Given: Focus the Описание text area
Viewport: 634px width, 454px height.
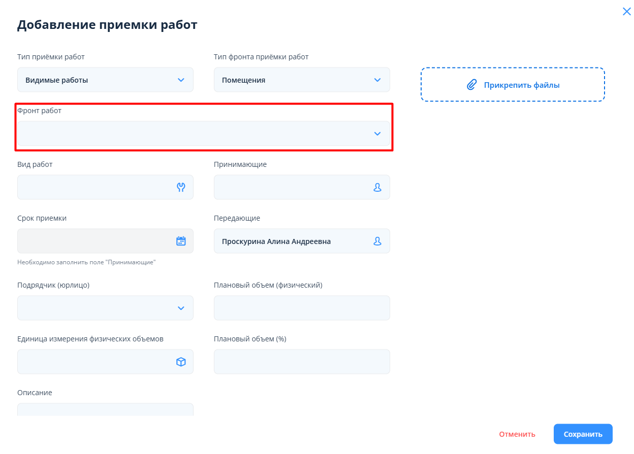Looking at the screenshot, I should point(105,409).
